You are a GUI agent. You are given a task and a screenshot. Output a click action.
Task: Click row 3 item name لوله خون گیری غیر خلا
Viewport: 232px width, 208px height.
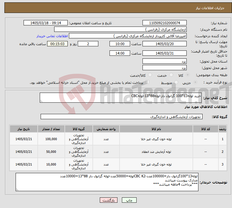[x=156, y=164]
